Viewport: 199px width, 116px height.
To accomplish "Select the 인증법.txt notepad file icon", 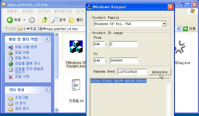I will coord(76,85).
